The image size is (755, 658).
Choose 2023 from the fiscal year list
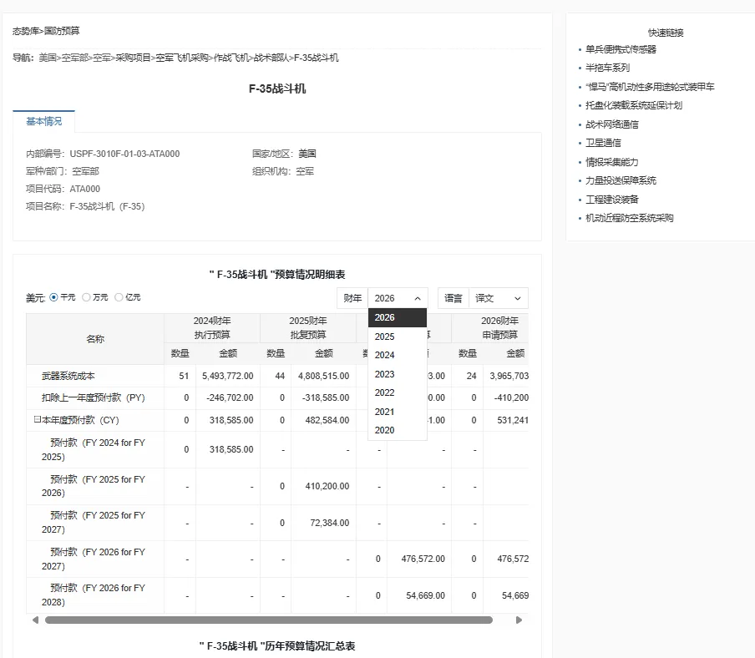398,374
